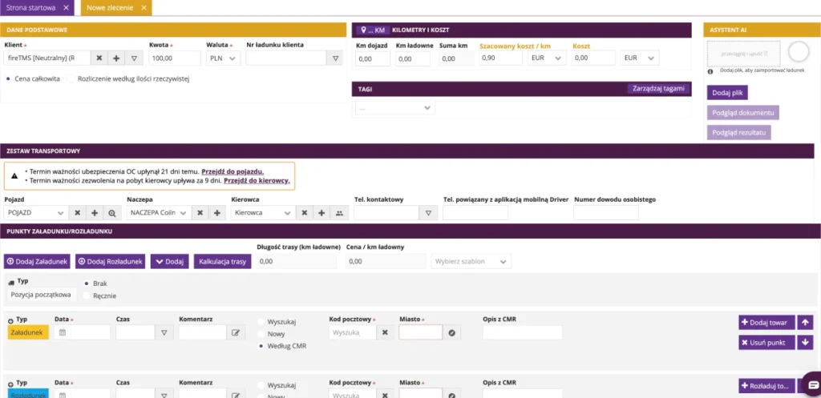821x398 pixels.
Task: Click Dodaj towar button
Action: [x=767, y=322]
